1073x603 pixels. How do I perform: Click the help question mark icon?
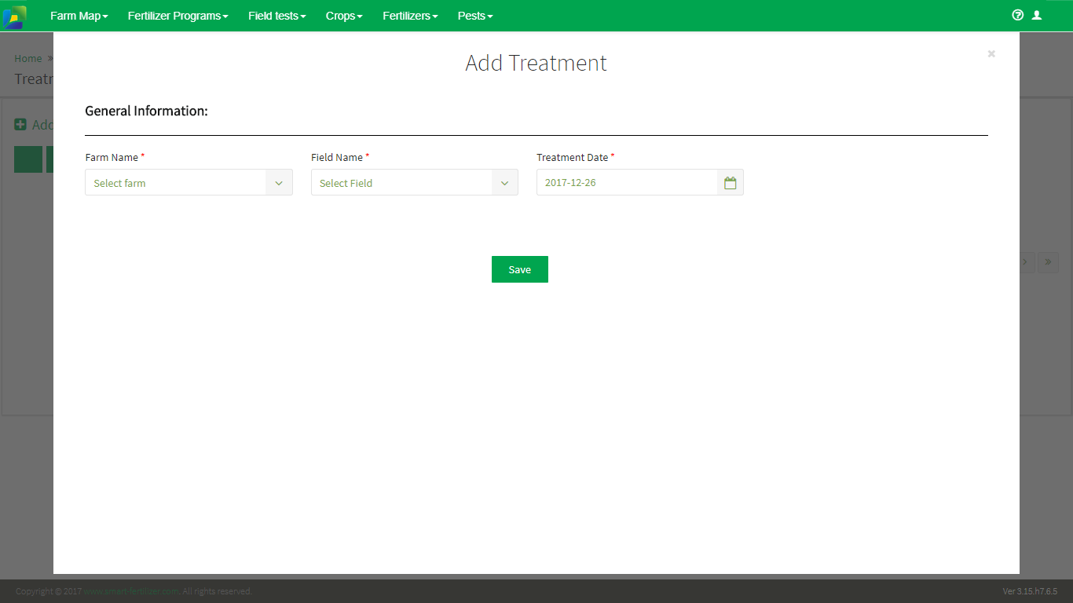[1018, 15]
